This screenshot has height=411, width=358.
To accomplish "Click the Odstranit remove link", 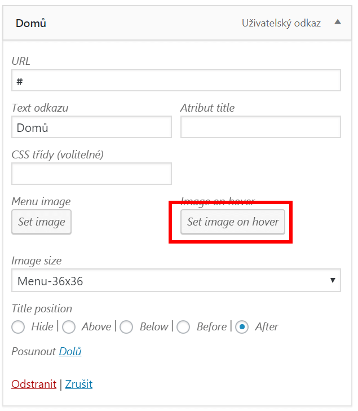I will coord(34,385).
